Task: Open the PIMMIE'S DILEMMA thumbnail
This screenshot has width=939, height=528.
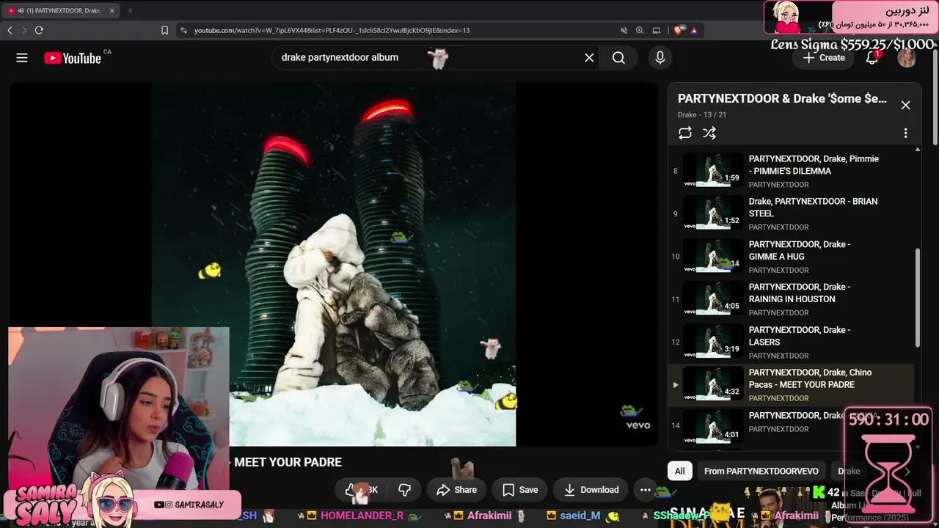Action: [x=712, y=170]
